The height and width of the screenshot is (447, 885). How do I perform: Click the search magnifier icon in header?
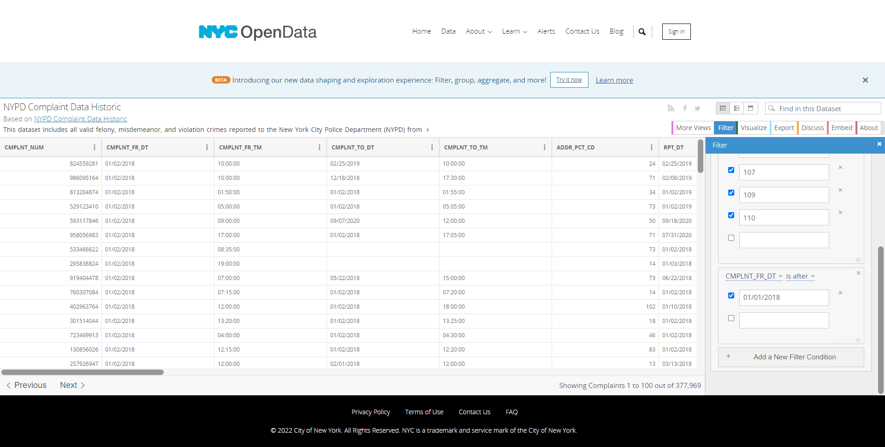click(x=642, y=32)
